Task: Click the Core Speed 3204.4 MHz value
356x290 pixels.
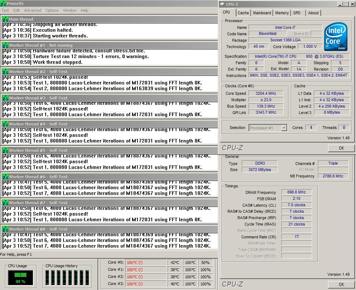Action: pyautogui.click(x=266, y=93)
